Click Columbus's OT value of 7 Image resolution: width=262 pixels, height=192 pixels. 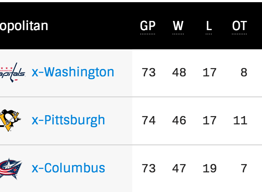point(244,168)
